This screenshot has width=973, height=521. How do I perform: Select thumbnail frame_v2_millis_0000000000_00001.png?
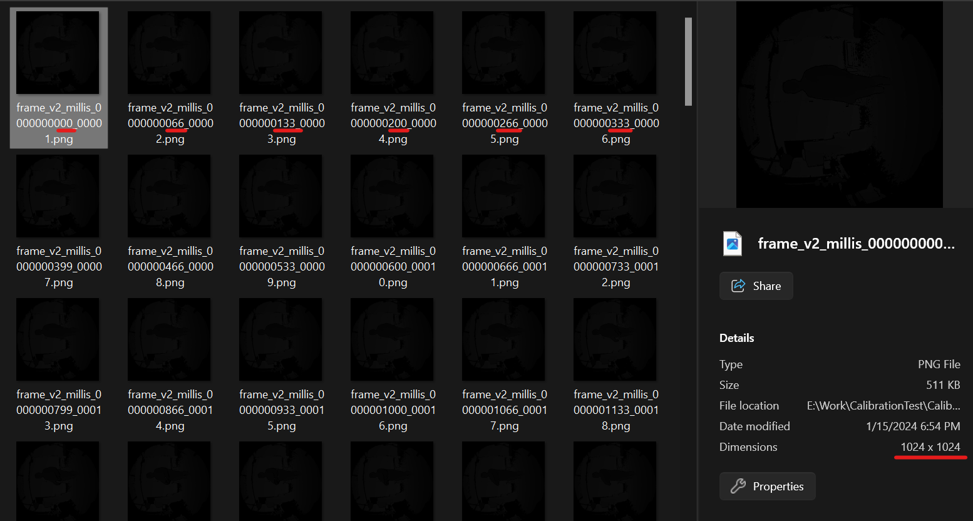tap(58, 53)
